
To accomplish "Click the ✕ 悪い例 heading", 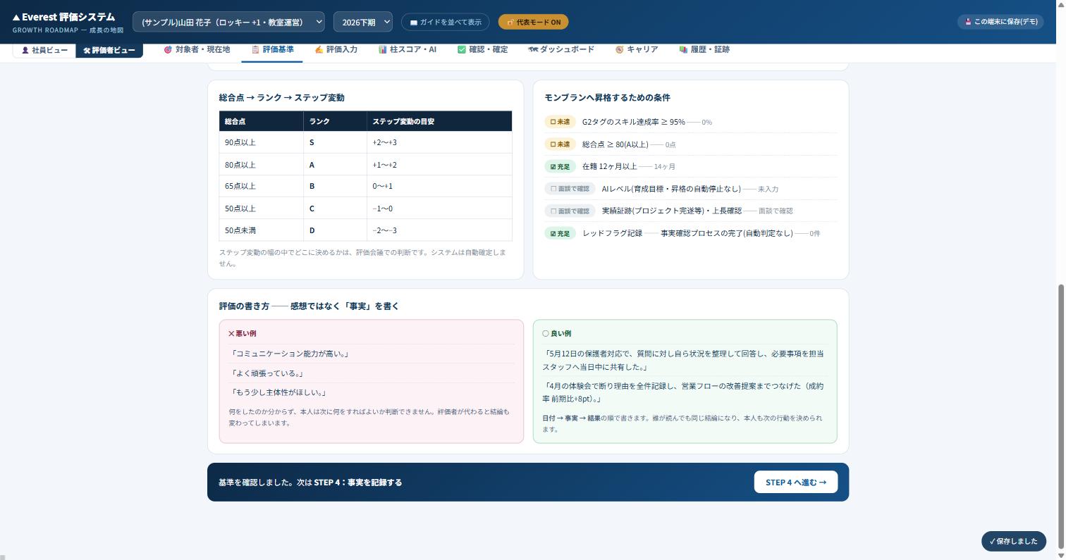I will (242, 333).
